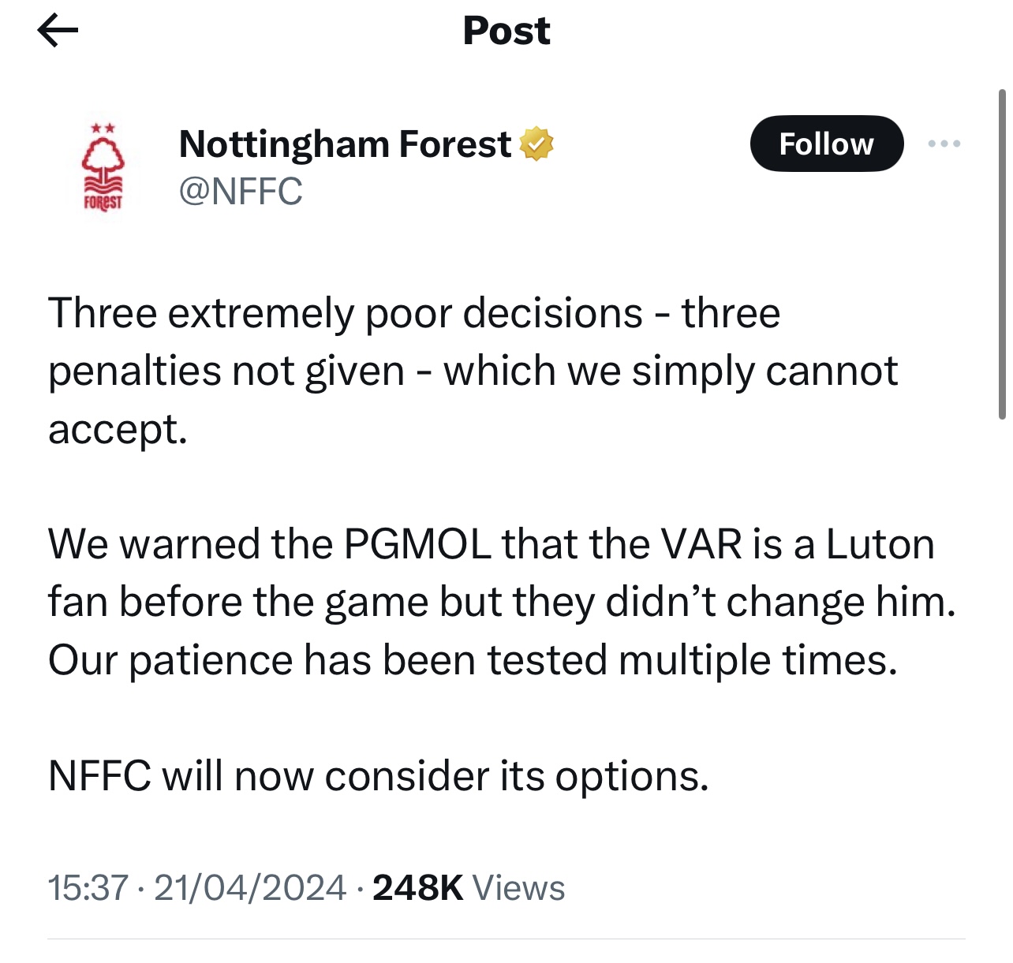The image size is (1013, 963).
Task: Click the word 'Luton' in the post
Action: click(x=880, y=544)
